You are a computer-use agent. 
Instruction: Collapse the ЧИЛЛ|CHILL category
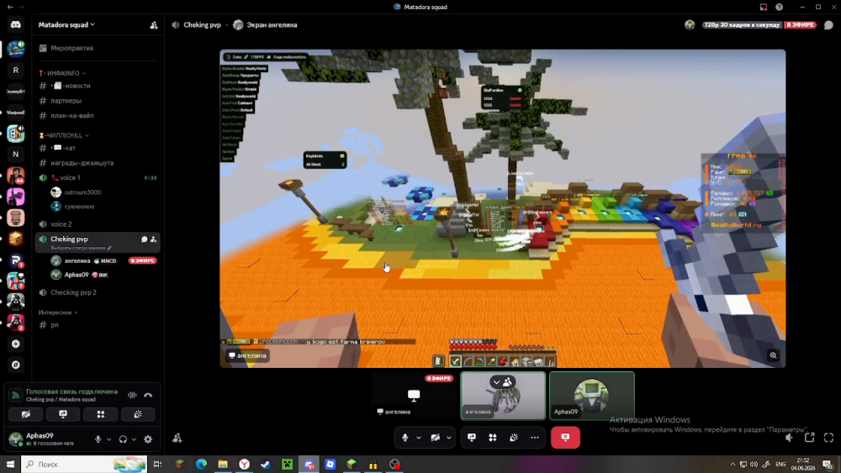click(x=65, y=135)
